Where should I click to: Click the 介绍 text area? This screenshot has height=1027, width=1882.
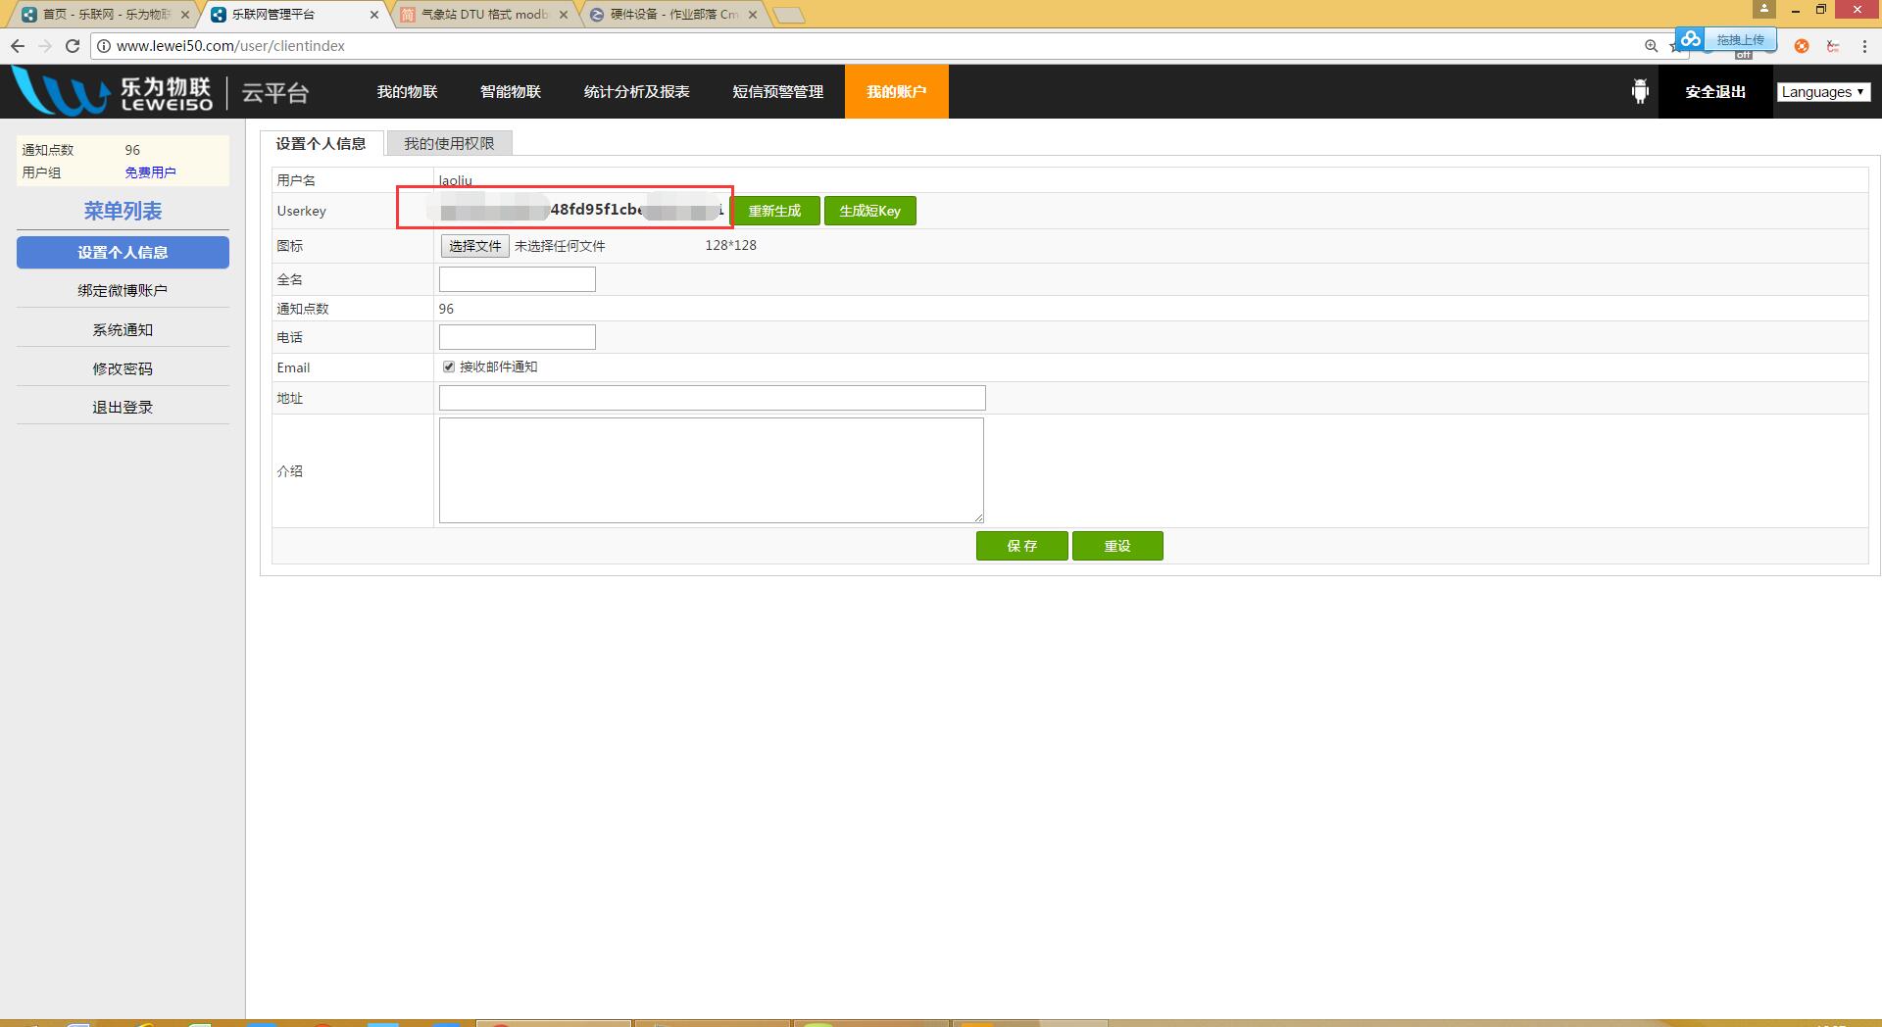(x=712, y=470)
